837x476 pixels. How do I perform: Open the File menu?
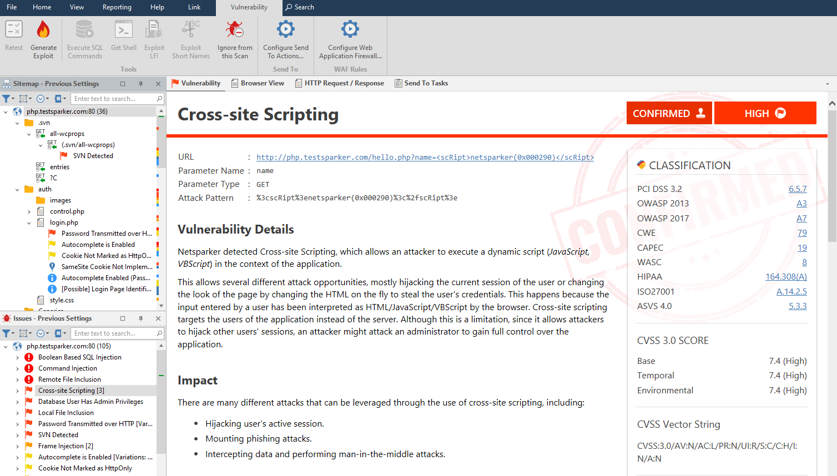pos(12,7)
